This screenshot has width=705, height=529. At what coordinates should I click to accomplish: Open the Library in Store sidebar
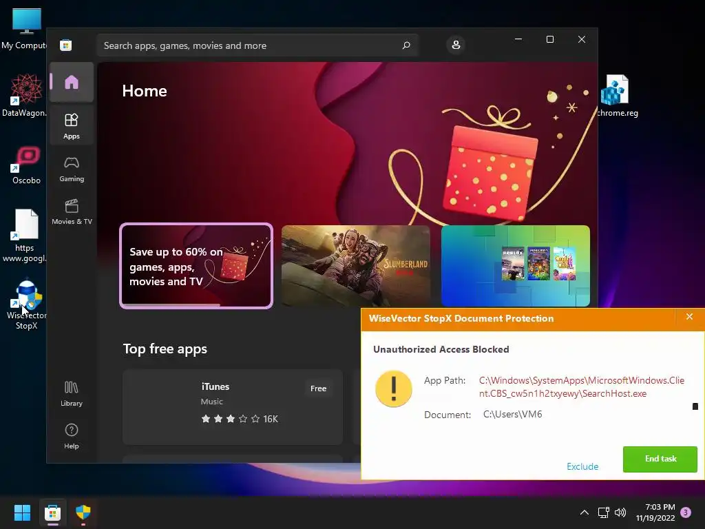(72, 393)
